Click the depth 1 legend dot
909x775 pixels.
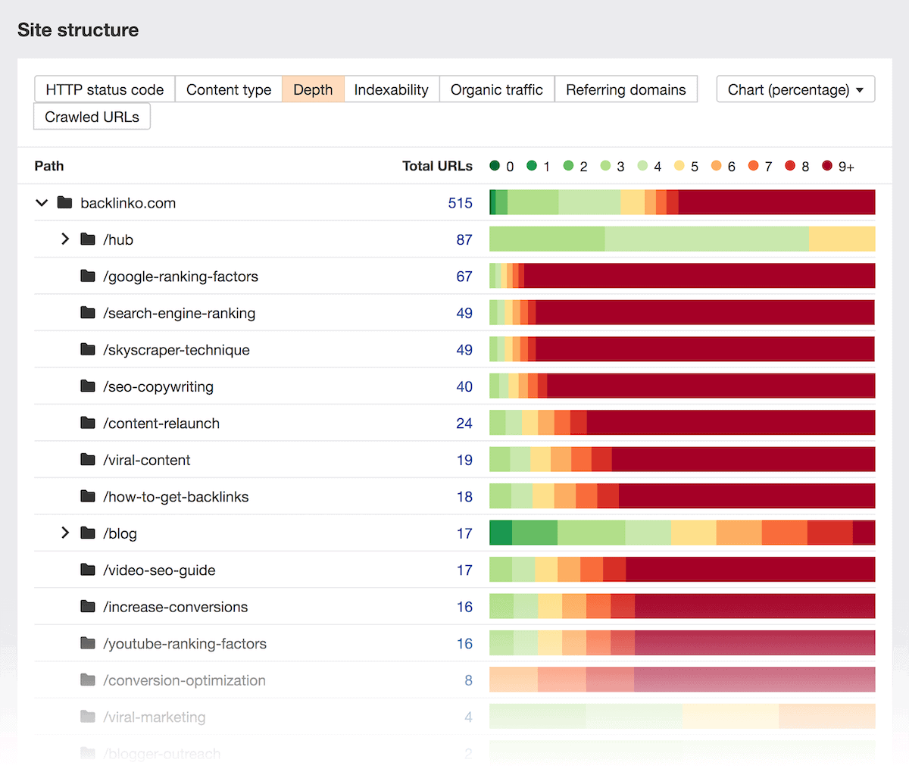click(532, 165)
